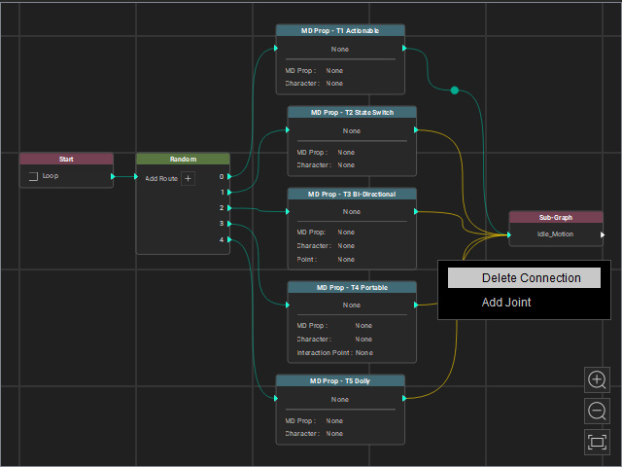Click the Random node's route 0 output port
The image size is (622, 467).
pos(229,176)
